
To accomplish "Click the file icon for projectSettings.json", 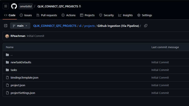I will tap(7, 93).
